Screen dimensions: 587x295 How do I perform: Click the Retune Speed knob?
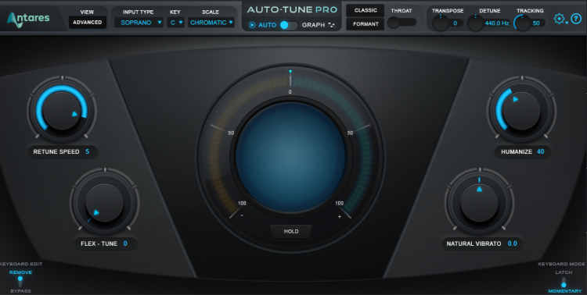(62, 111)
